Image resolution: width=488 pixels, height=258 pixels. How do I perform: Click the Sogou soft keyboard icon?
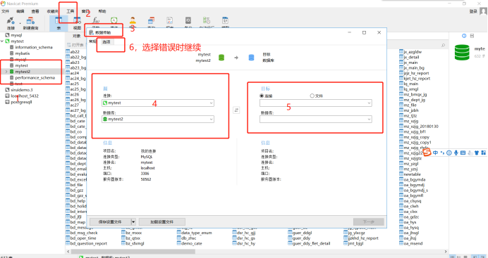click(463, 153)
